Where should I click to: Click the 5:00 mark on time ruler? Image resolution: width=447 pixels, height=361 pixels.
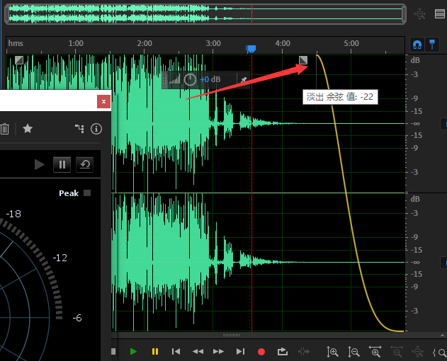point(351,43)
